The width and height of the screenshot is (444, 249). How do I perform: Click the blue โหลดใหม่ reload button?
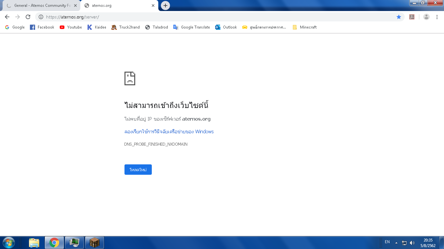pyautogui.click(x=138, y=170)
